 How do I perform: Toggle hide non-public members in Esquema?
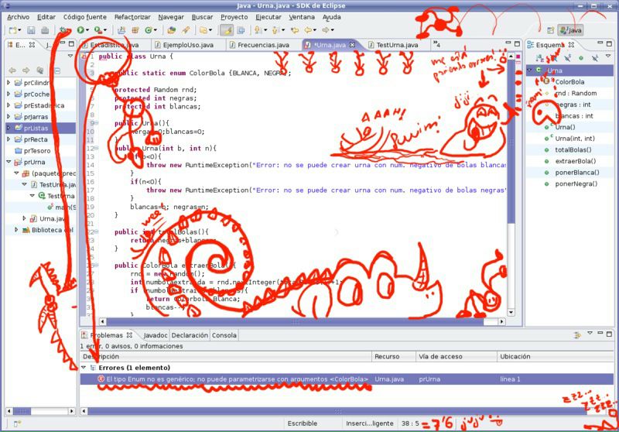(x=581, y=58)
